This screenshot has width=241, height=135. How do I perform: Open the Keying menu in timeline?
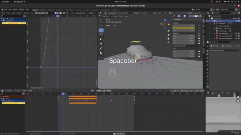point(18,91)
